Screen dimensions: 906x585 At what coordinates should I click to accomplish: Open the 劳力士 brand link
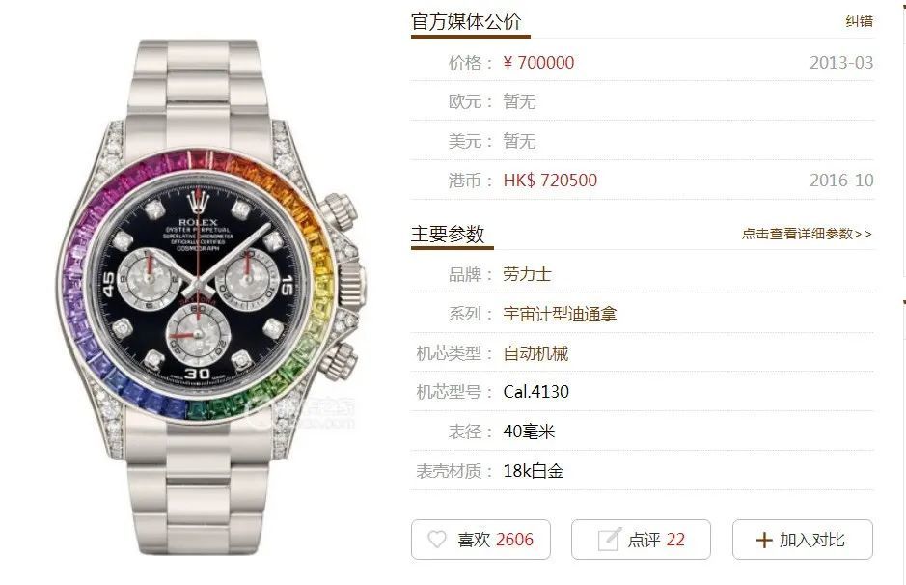click(527, 274)
